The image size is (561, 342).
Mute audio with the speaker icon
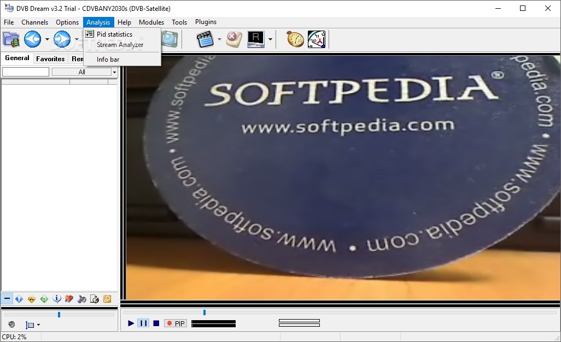11,325
